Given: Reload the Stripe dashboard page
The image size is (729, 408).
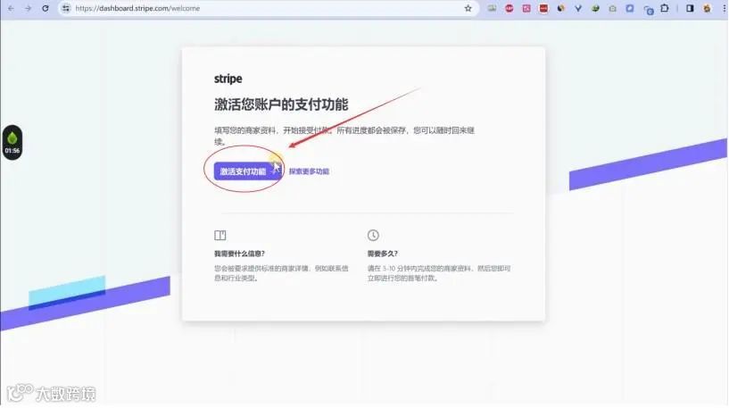Looking at the screenshot, I should 46,8.
